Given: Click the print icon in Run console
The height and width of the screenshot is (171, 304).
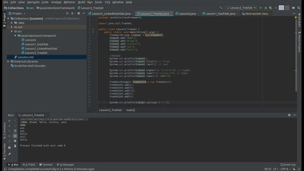Looking at the screenshot, I should click(x=15, y=141).
